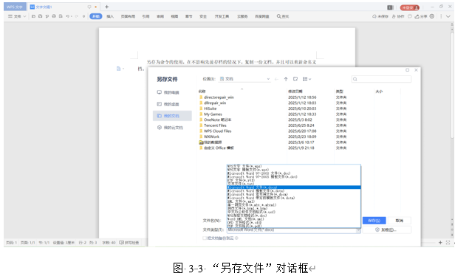Collapse the ribbon with the chevron icon
This screenshot has height=276, width=455.
point(448,16)
